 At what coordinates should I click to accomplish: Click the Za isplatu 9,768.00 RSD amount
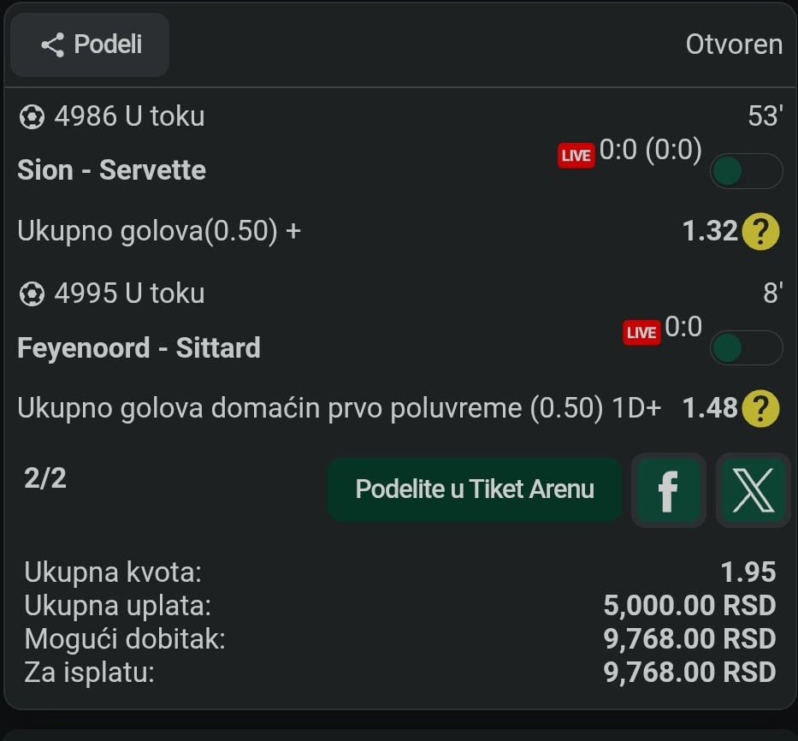689,672
